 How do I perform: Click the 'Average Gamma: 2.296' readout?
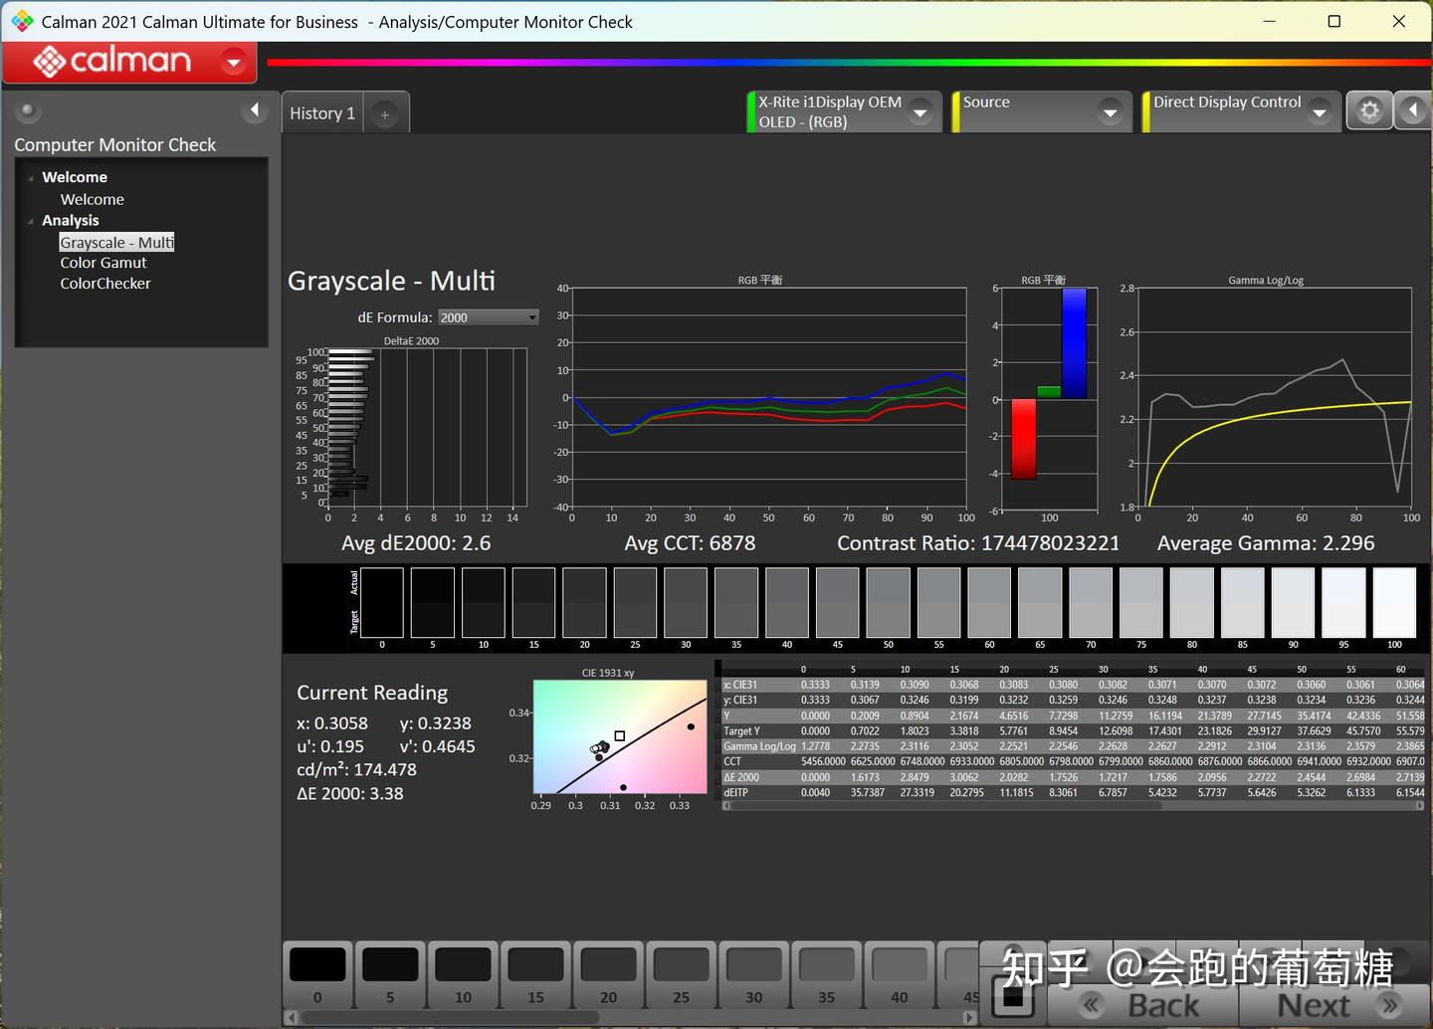click(x=1266, y=543)
